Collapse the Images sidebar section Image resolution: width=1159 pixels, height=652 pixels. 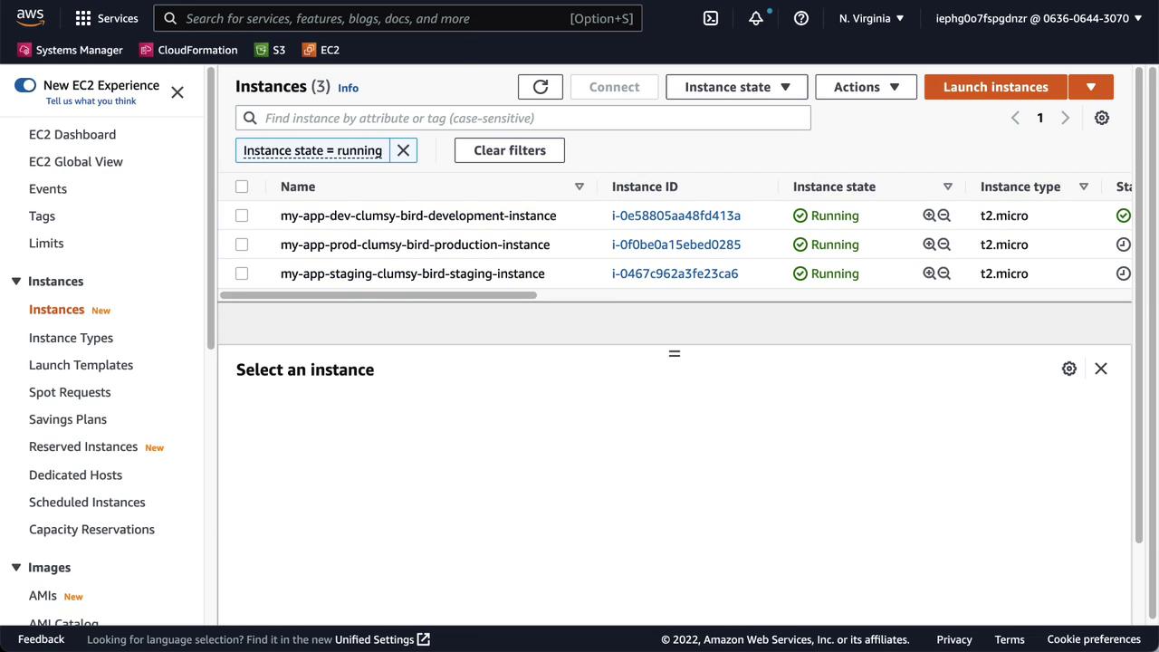click(x=16, y=568)
